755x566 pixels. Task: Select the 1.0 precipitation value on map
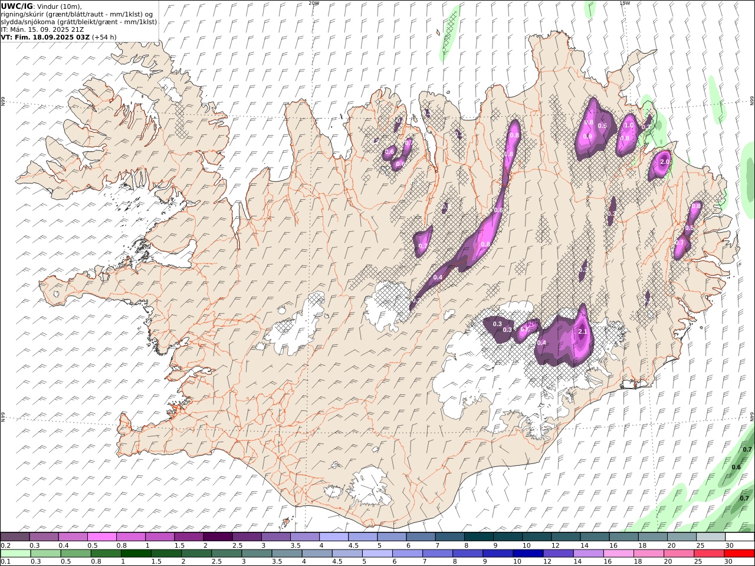pyautogui.click(x=629, y=125)
